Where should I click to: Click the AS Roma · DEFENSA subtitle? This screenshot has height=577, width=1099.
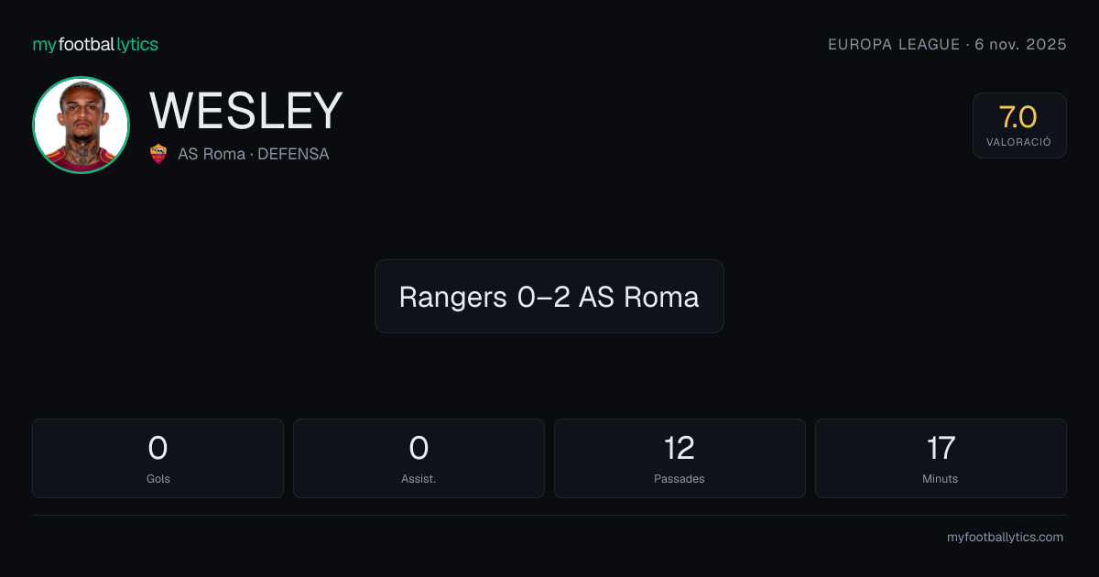[254, 154]
